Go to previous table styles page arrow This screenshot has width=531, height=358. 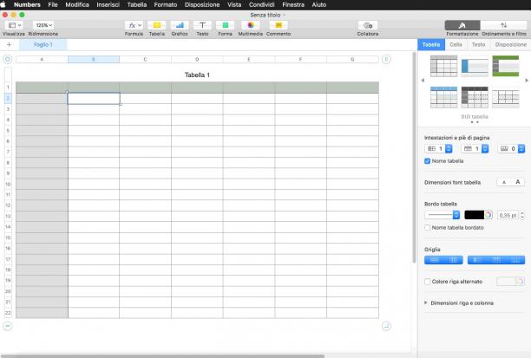pos(423,81)
